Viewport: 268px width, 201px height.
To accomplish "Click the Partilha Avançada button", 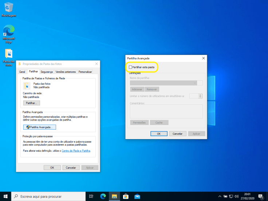I will pos(39,127).
